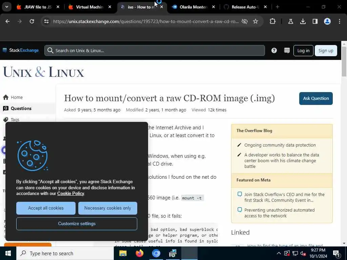Click the Windows taskbar search box

click(x=65, y=253)
